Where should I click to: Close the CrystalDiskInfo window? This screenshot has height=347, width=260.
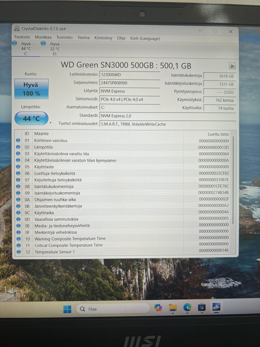231,31
